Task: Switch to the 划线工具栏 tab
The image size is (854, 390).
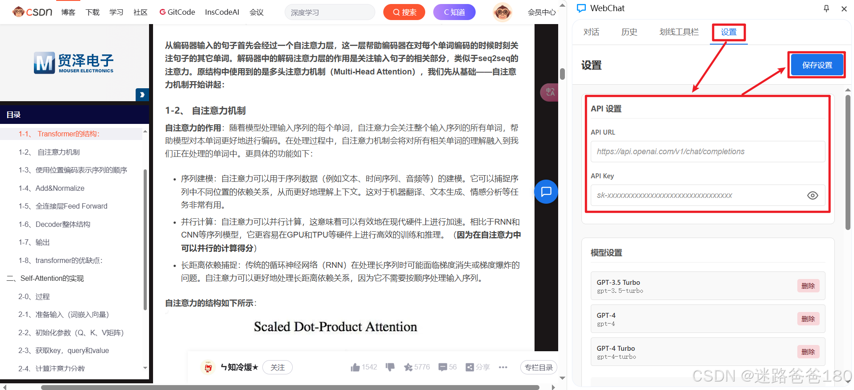Action: [x=679, y=32]
